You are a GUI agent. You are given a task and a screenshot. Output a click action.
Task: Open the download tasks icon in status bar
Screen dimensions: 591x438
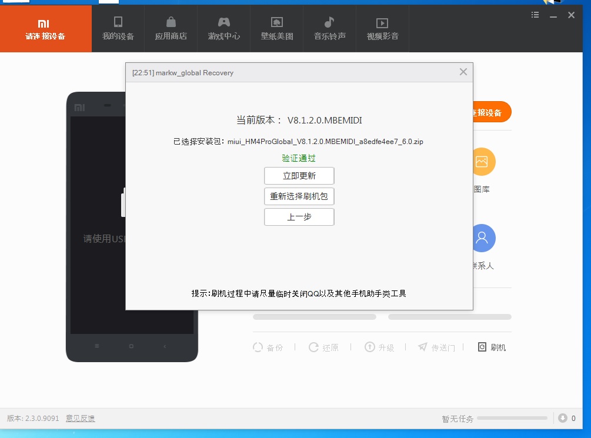(x=563, y=418)
